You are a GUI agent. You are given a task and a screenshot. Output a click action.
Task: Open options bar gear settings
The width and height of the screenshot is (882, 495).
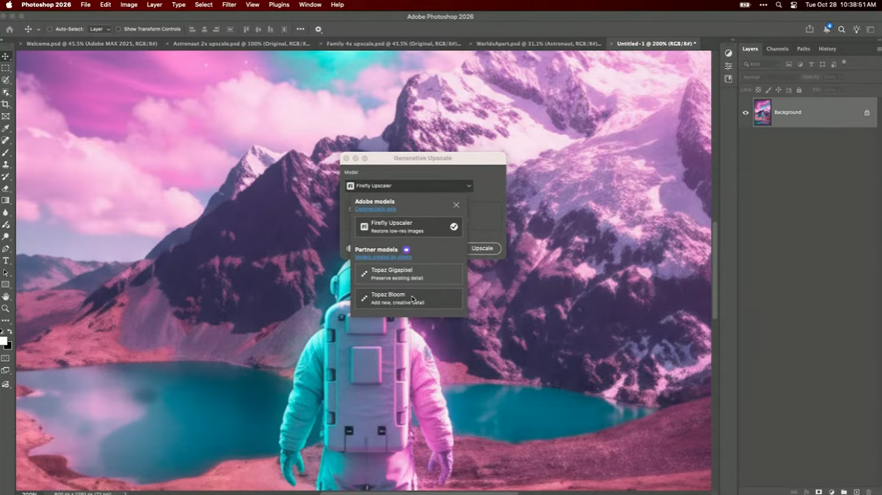pos(318,30)
